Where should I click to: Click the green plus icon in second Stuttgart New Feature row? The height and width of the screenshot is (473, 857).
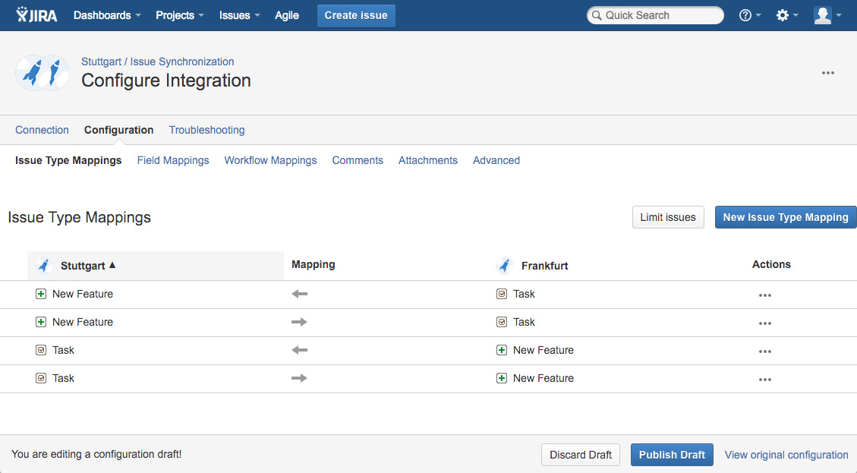41,322
